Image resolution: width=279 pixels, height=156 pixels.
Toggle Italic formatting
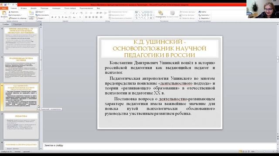click(x=56, y=17)
